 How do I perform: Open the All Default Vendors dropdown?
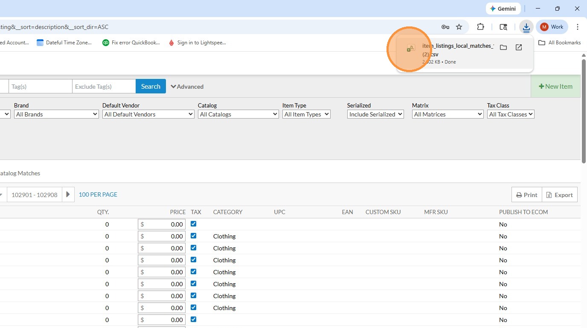pyautogui.click(x=148, y=114)
